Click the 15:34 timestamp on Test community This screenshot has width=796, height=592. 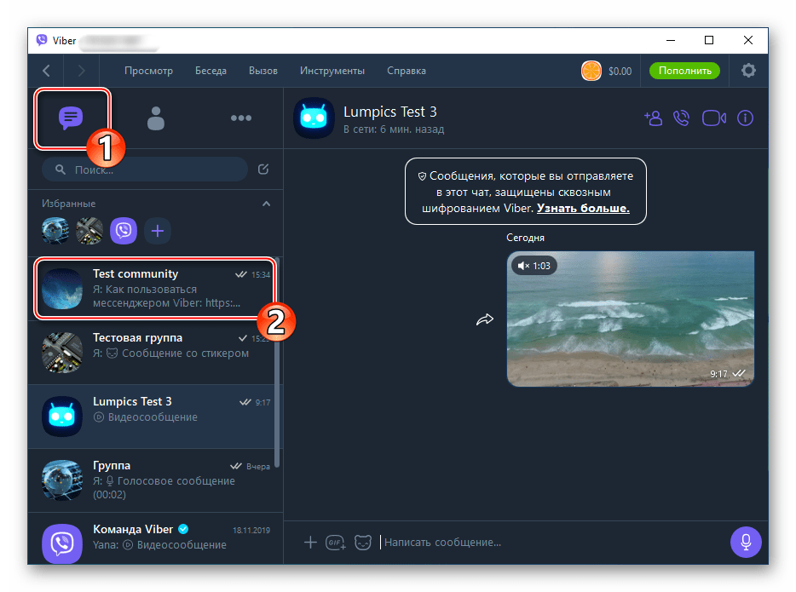(261, 274)
